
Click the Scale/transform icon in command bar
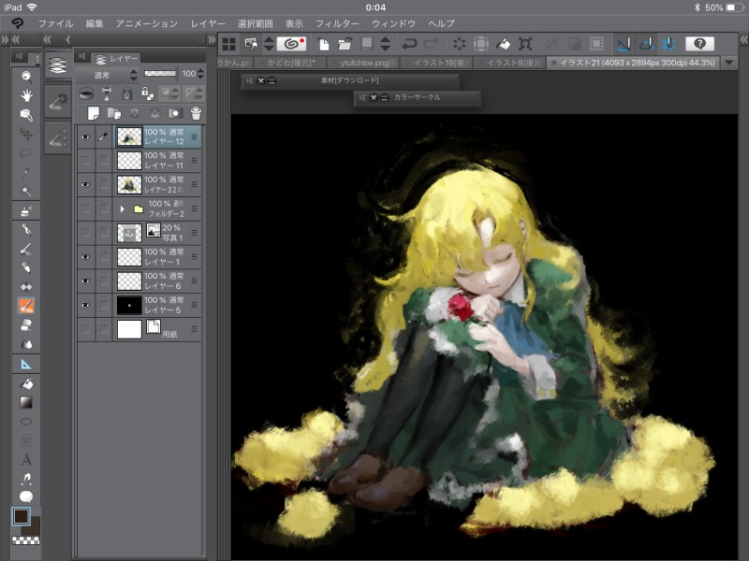point(525,44)
